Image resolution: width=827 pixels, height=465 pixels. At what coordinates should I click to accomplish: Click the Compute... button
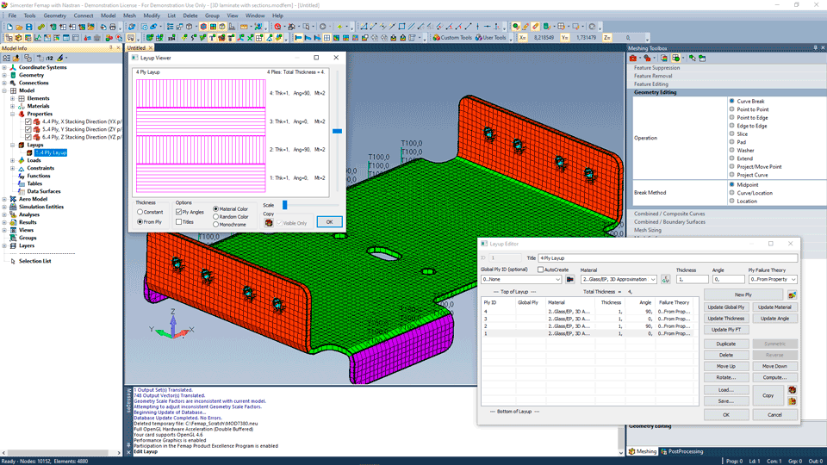tap(774, 377)
